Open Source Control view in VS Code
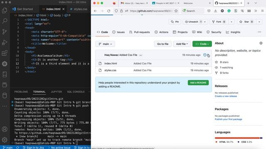The height and width of the screenshot is (149, 266). [5, 31]
